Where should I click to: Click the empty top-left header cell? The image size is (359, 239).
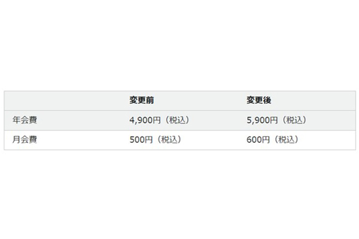click(60, 100)
